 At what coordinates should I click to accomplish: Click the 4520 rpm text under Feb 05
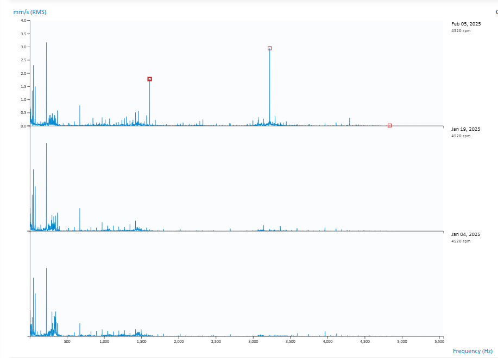pos(461,30)
